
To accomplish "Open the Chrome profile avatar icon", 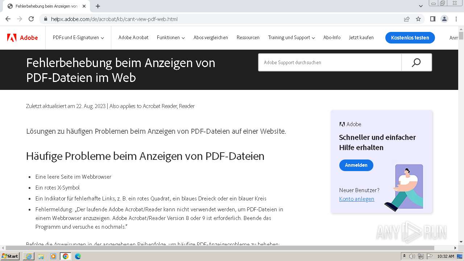I will point(444,19).
